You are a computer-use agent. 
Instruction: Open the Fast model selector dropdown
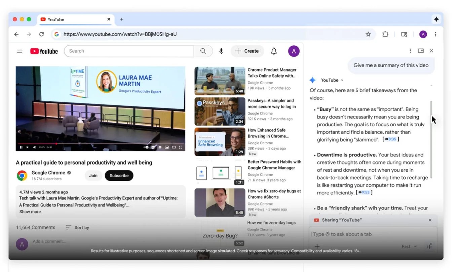(x=409, y=246)
